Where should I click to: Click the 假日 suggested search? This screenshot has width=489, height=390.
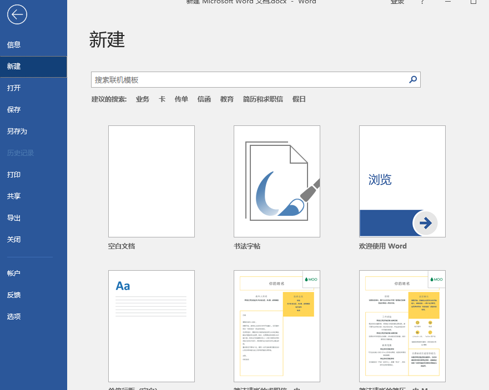click(x=299, y=99)
